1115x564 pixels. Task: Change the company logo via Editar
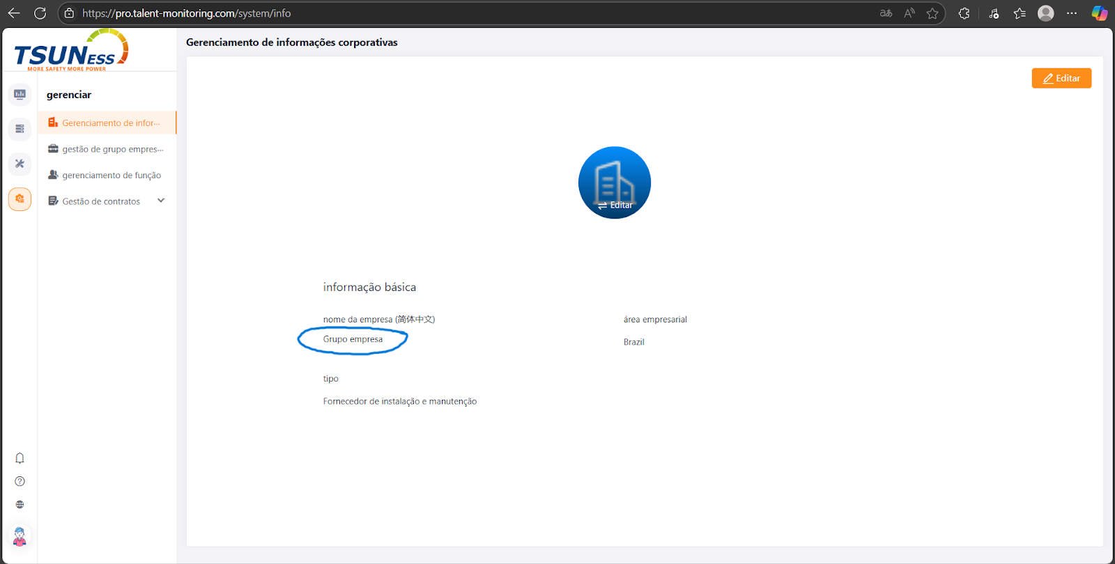(615, 205)
